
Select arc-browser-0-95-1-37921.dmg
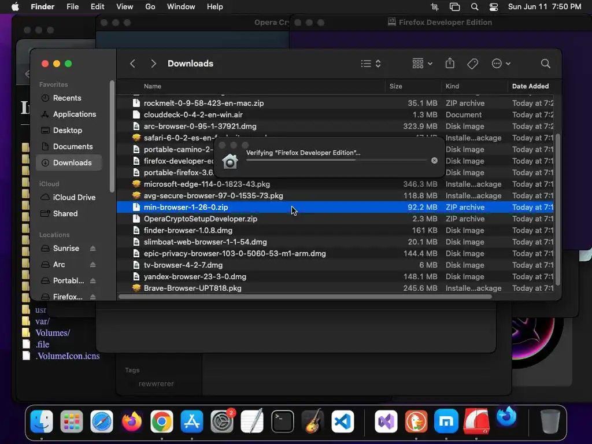click(x=335, y=127)
